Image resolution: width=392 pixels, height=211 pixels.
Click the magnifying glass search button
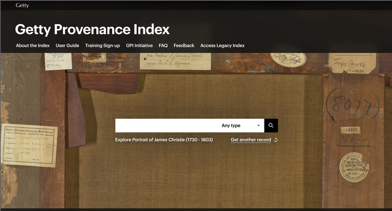point(271,125)
